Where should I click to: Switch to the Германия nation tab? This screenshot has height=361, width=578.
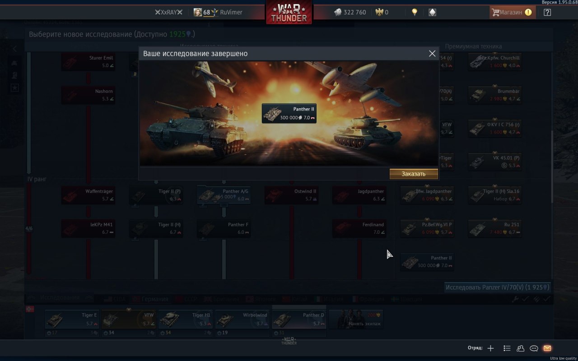[x=149, y=299]
